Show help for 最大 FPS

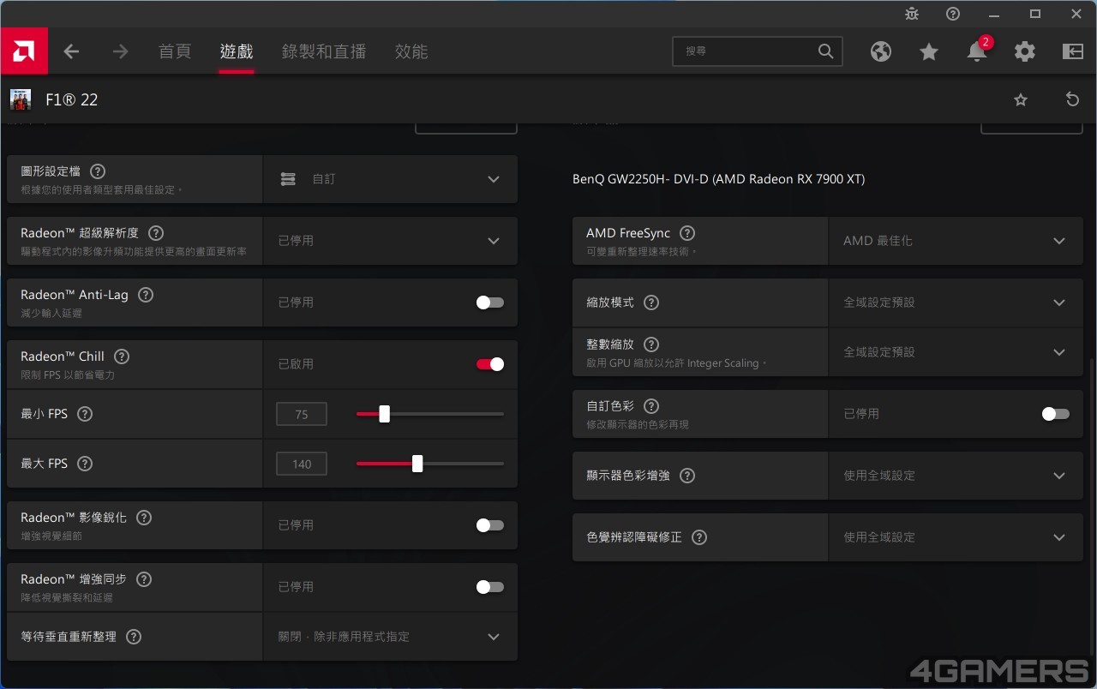point(85,464)
